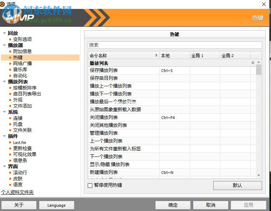Screen dimensions: 271x211
Task: Open 更新检查 plugin settings
Action: 22,148
